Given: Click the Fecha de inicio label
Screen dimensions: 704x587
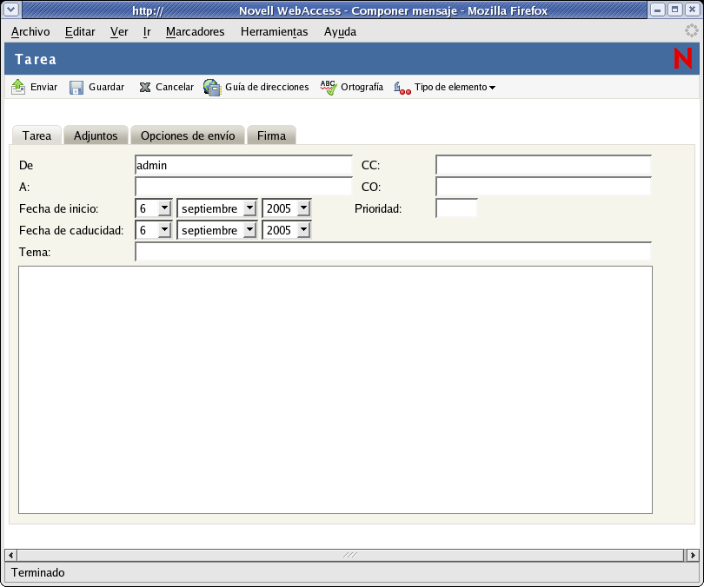Looking at the screenshot, I should coord(59,208).
